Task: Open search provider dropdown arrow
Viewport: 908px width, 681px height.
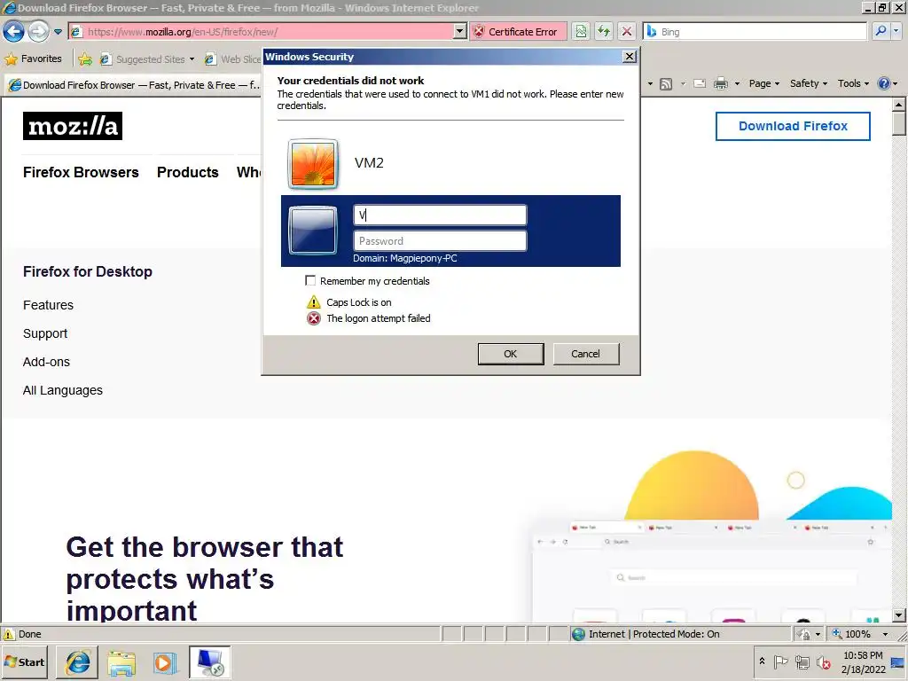Action: [896, 32]
